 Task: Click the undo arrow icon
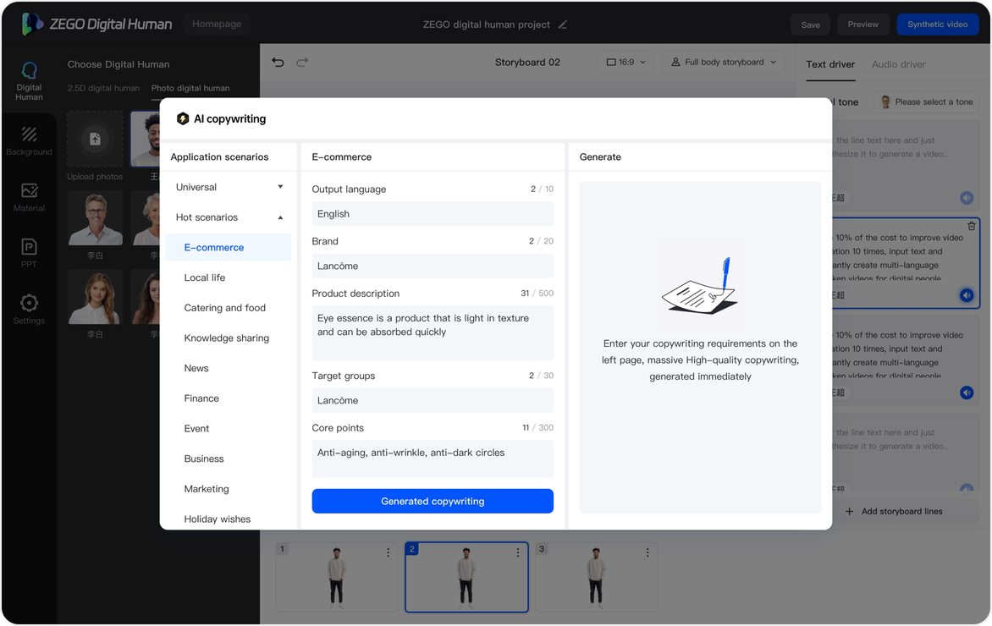coord(278,62)
